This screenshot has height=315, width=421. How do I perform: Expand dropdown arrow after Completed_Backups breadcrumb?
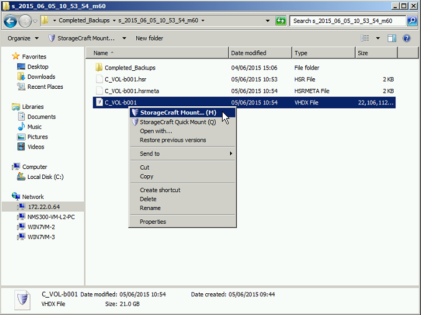click(x=114, y=21)
